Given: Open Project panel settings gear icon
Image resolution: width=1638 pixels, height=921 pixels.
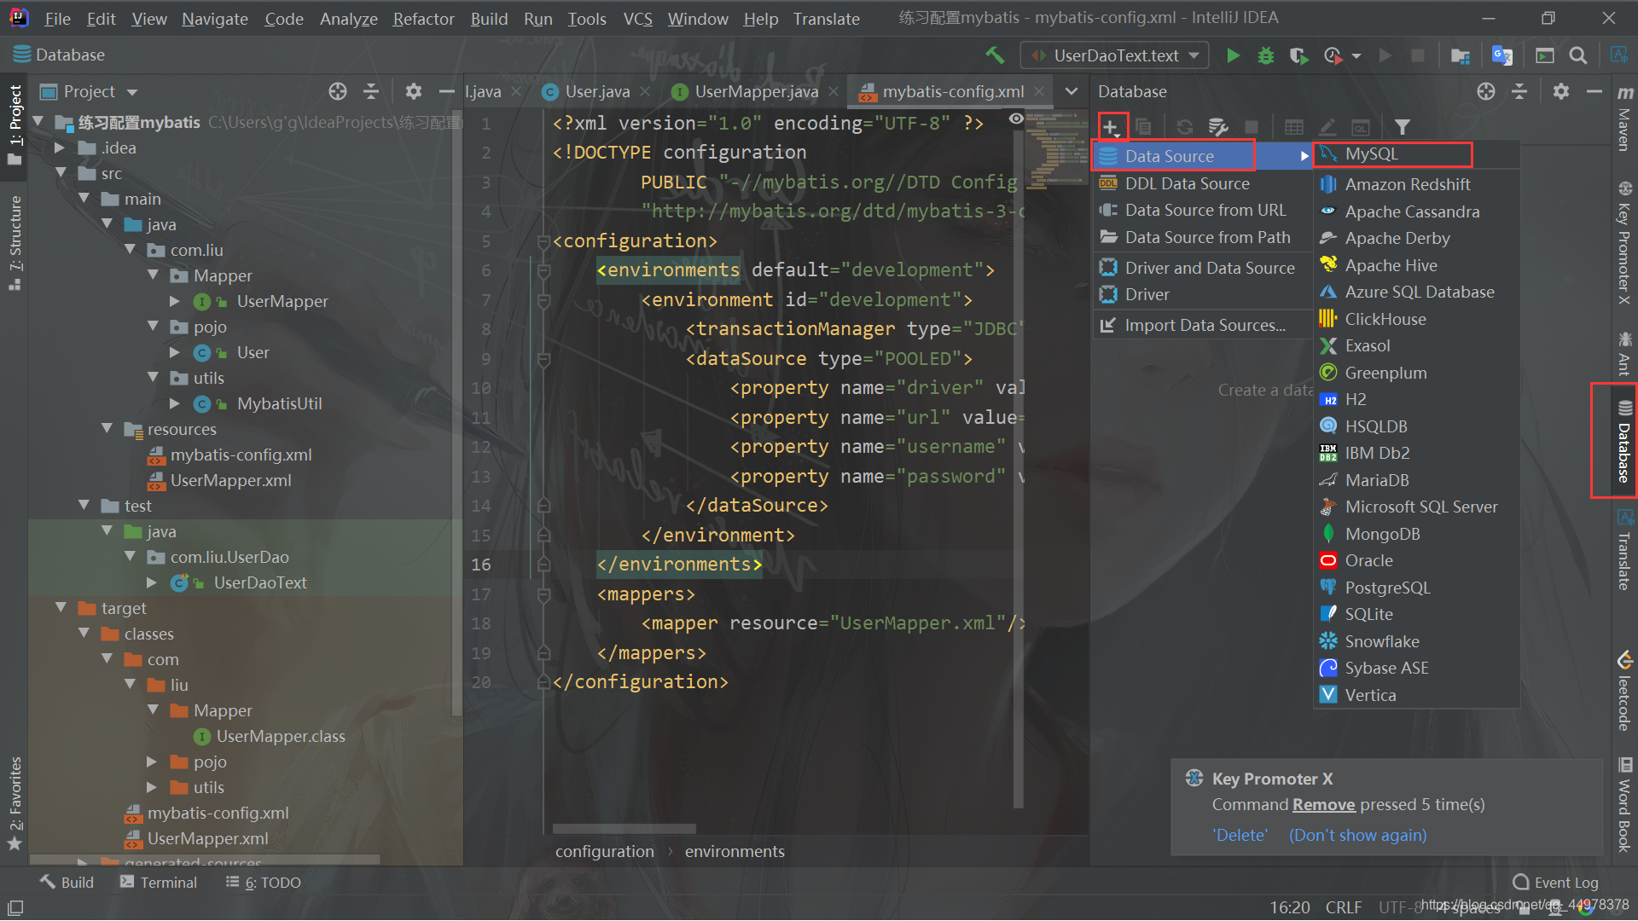Looking at the screenshot, I should tap(414, 91).
